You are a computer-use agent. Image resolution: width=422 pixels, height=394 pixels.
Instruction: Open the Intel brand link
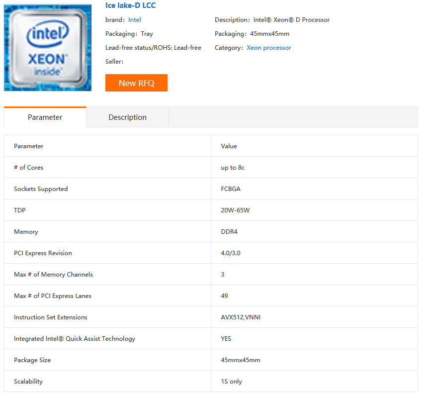[x=135, y=20]
